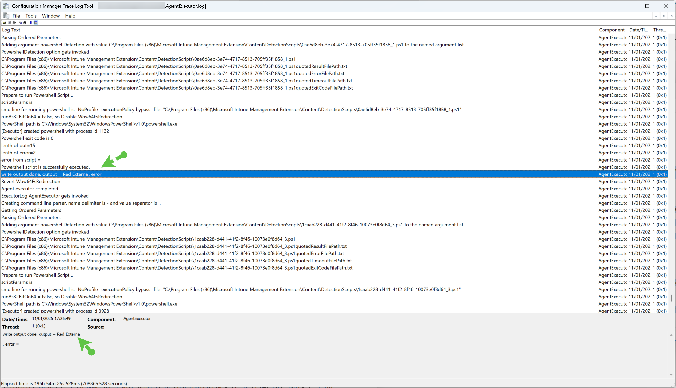The height and width of the screenshot is (388, 676).
Task: Sort by the Component column header
Action: [x=612, y=30]
